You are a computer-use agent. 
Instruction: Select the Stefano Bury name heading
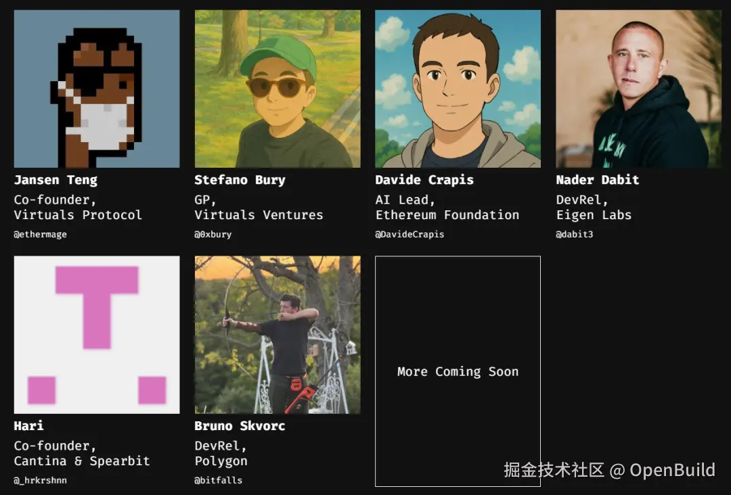(x=240, y=180)
